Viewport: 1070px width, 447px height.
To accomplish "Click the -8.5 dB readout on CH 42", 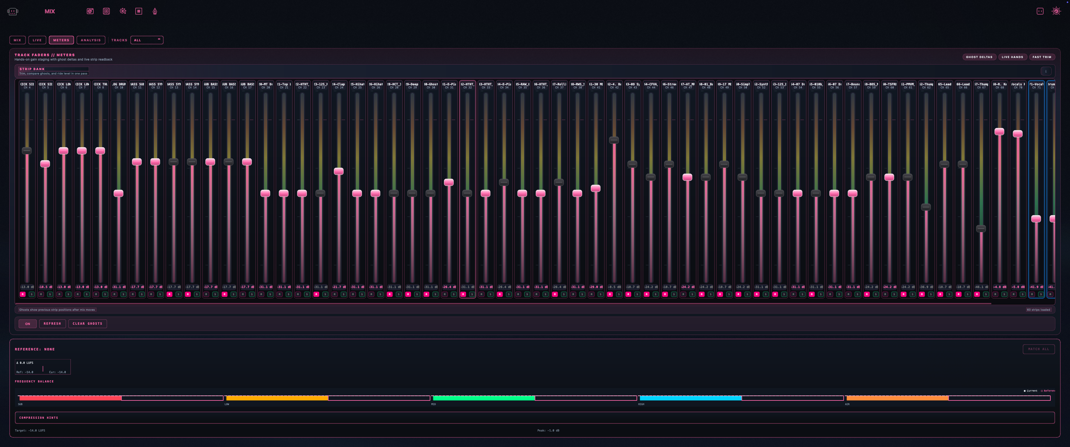I will [614, 287].
